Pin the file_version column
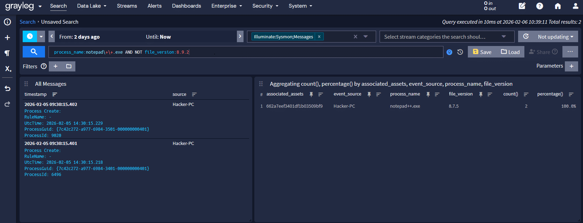583x223 pixels. click(x=481, y=94)
